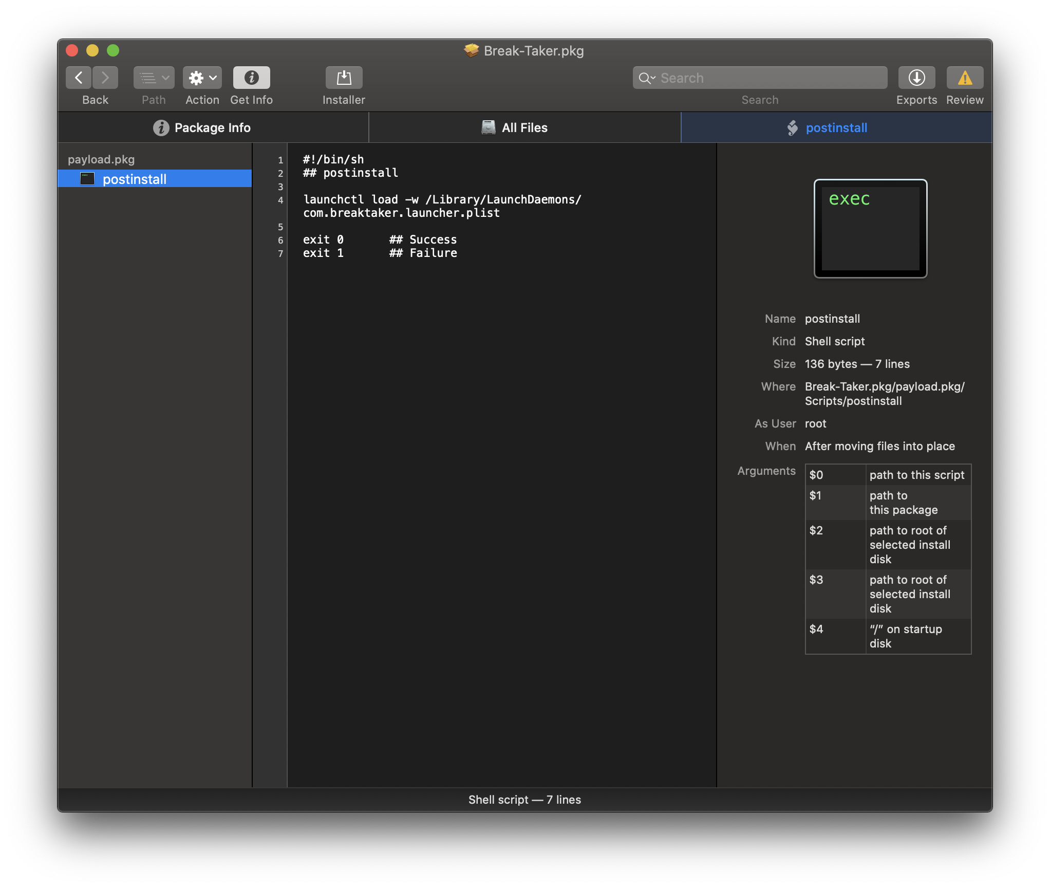Click the exec script thumbnail
Image resolution: width=1050 pixels, height=888 pixels.
point(870,228)
